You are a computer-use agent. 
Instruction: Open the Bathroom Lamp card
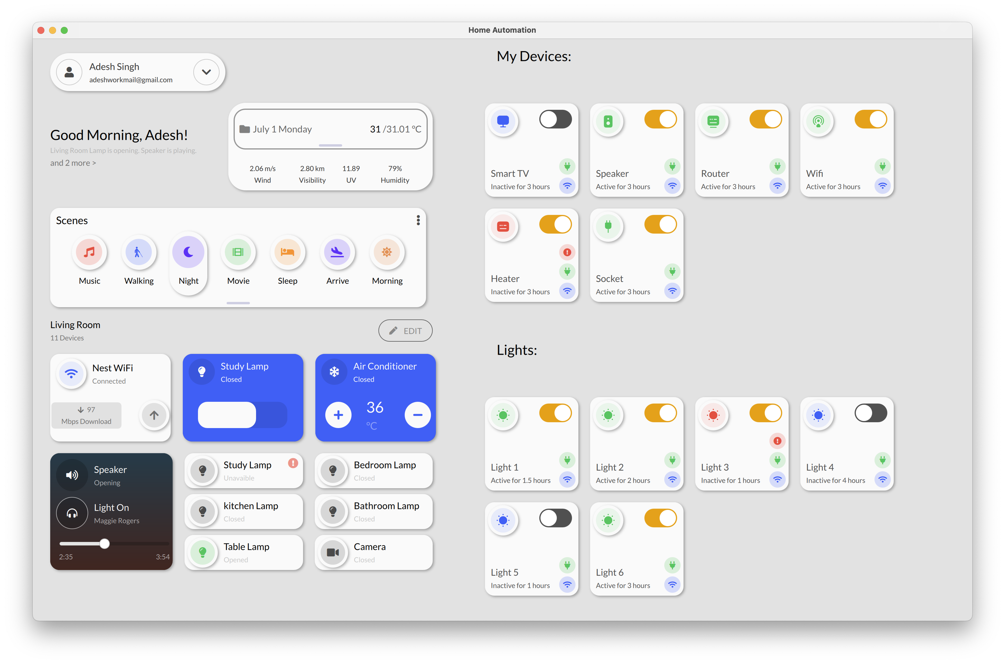[x=374, y=512]
